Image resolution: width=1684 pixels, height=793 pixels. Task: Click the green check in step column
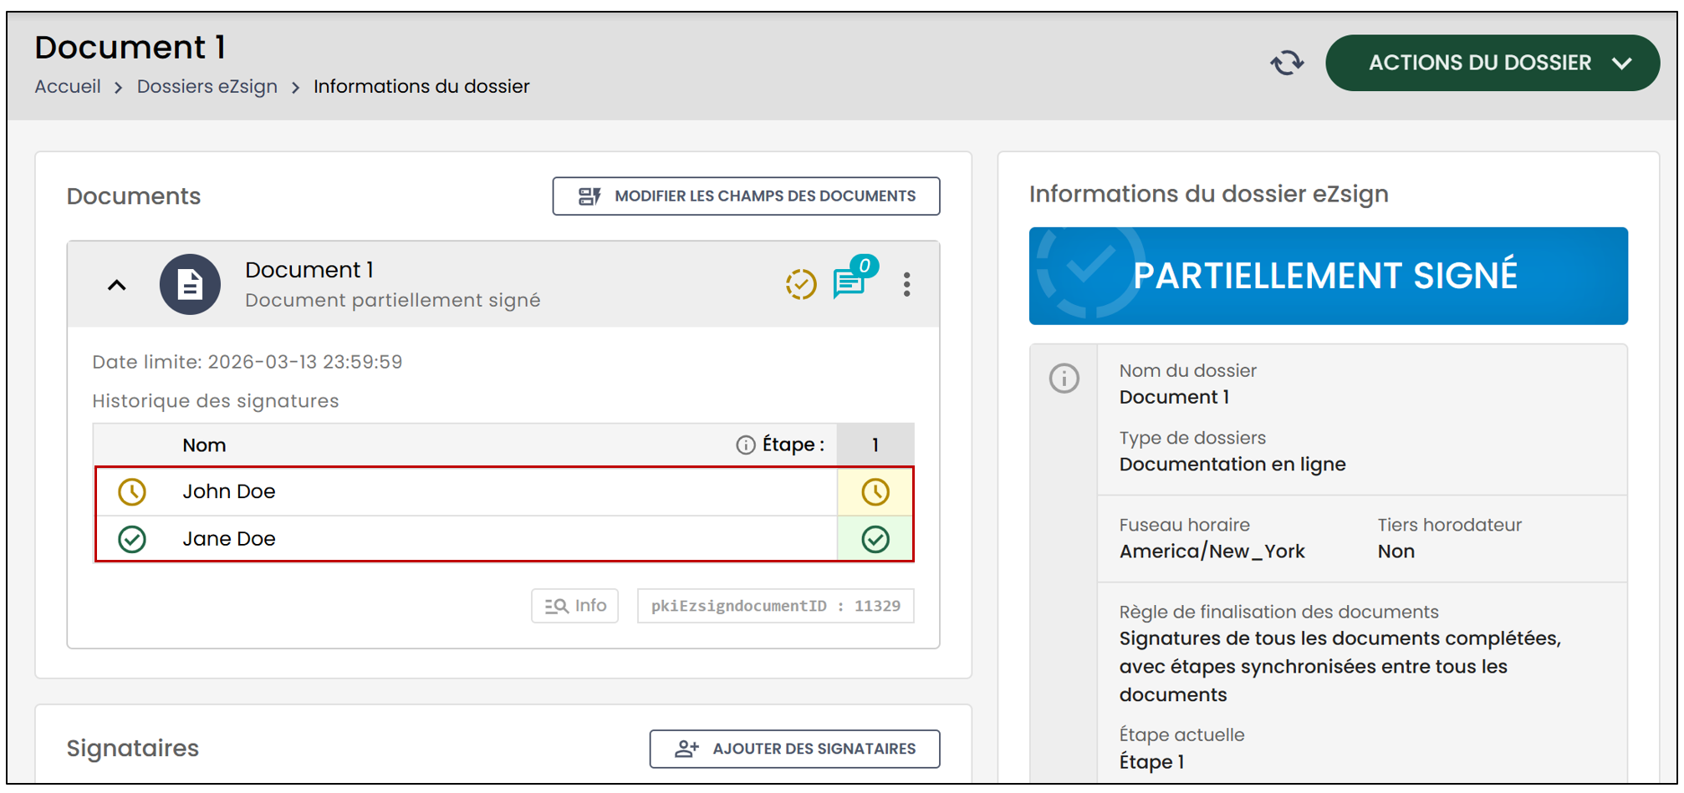click(875, 539)
